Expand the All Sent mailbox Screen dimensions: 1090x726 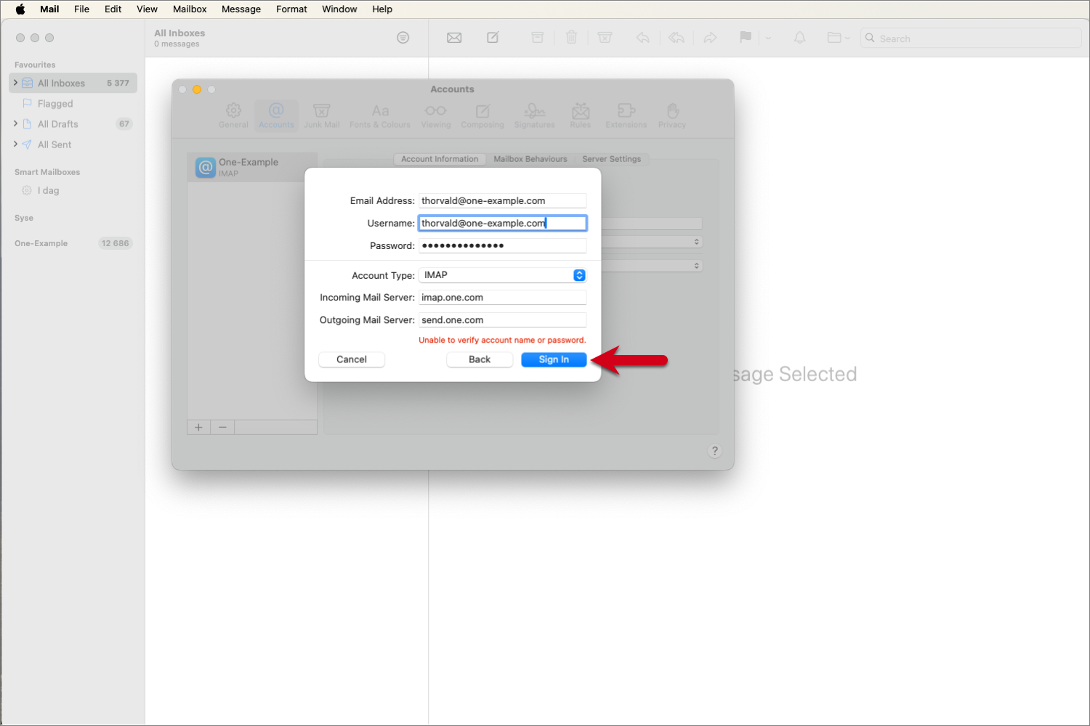click(16, 144)
